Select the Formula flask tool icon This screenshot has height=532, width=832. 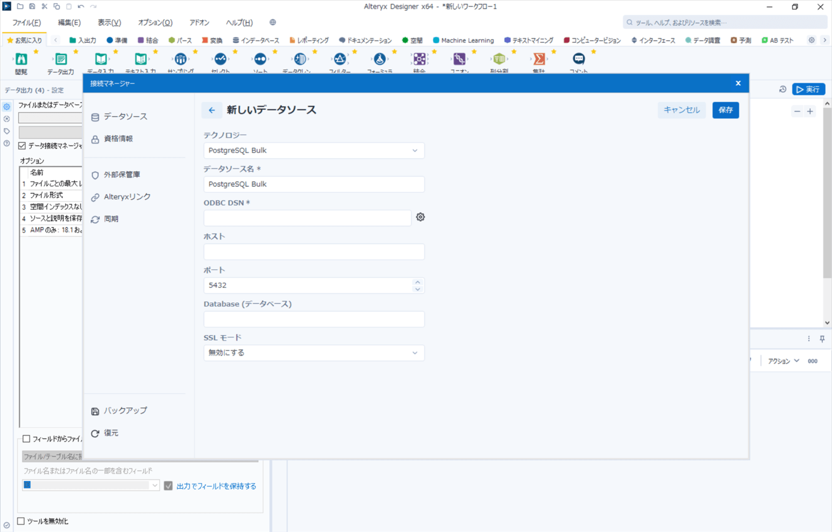pos(380,59)
